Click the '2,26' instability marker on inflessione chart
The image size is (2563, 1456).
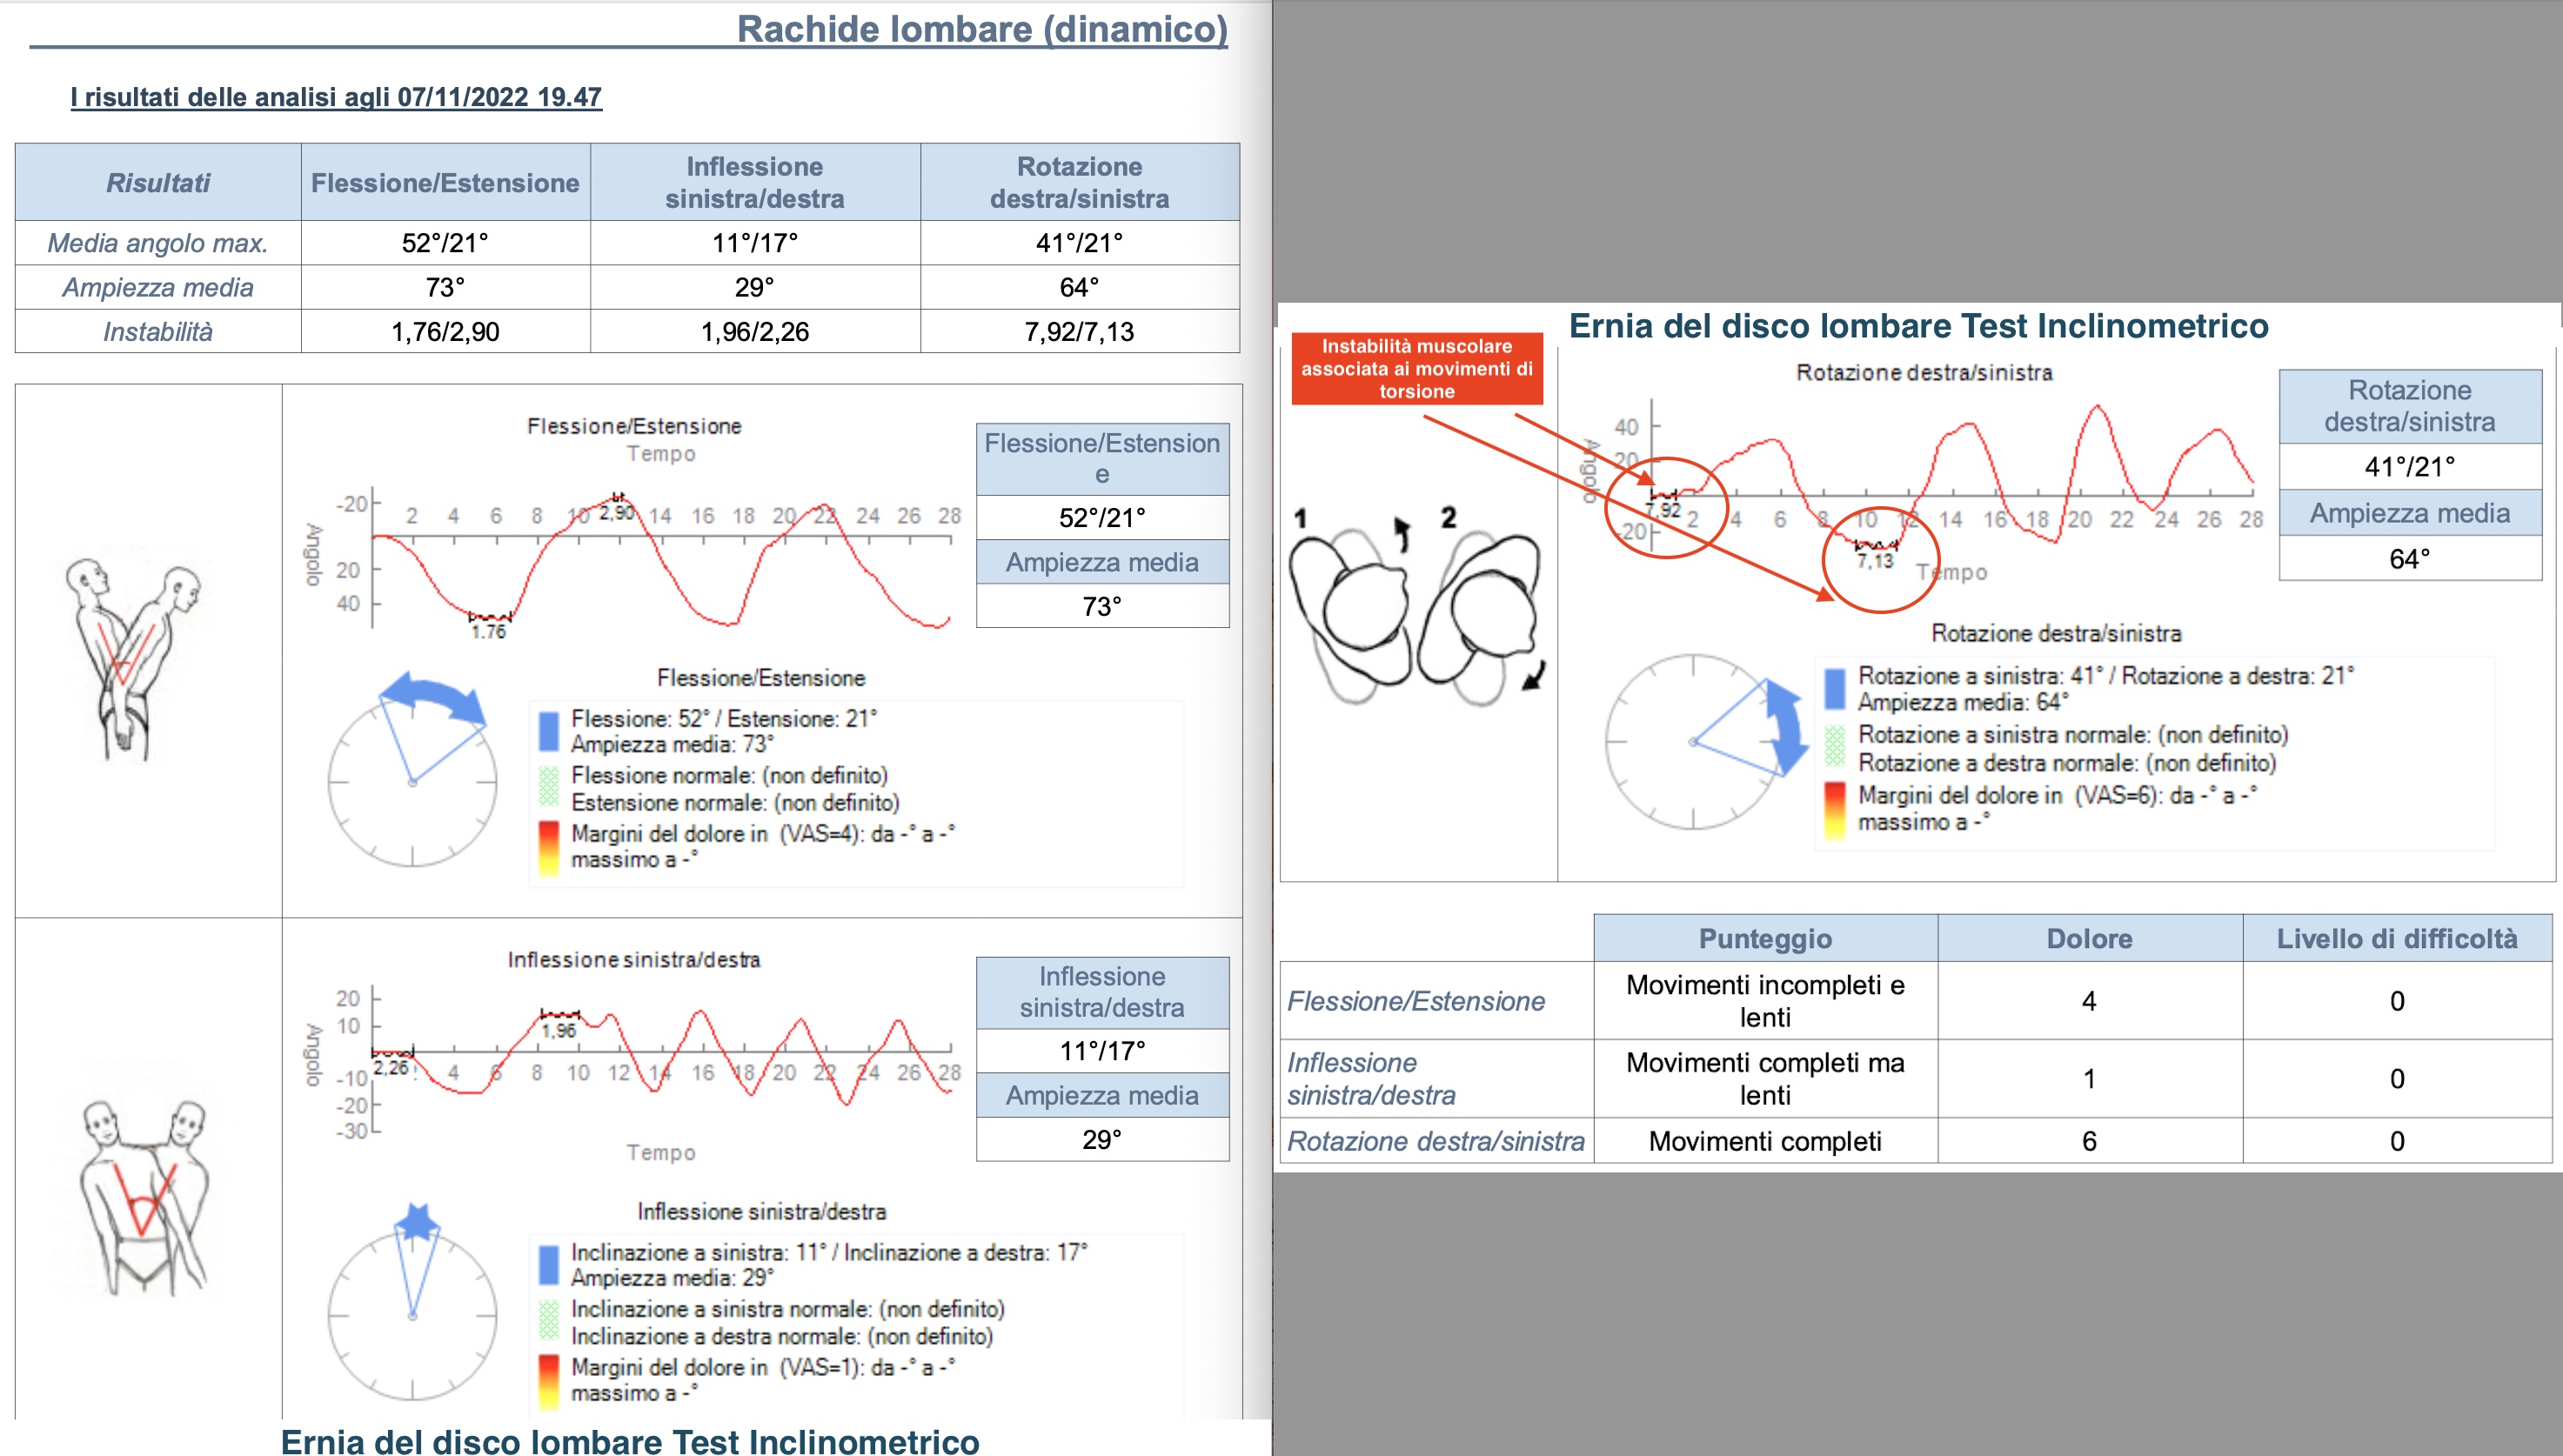tap(391, 1067)
